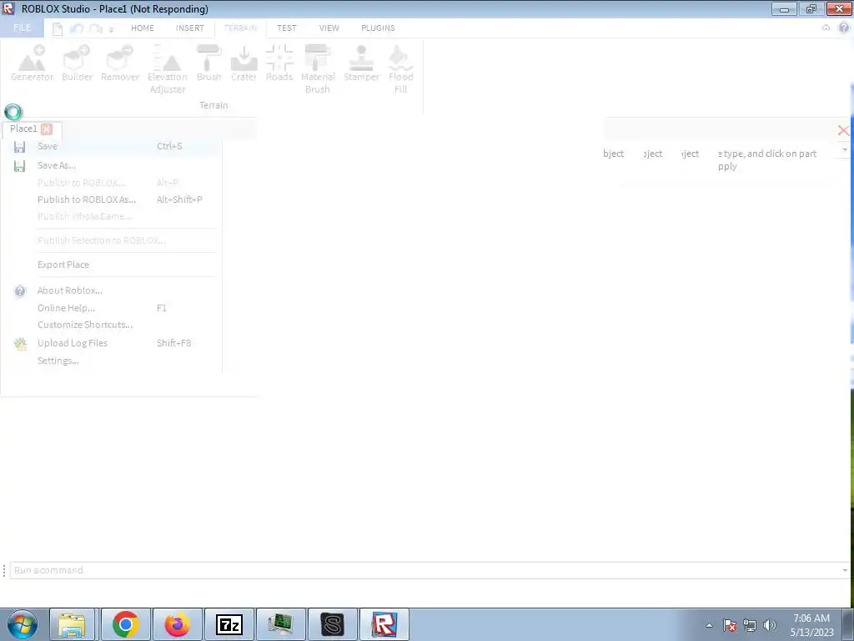854x641 pixels.
Task: Switch to the VIEW ribbon tab
Action: [x=329, y=28]
